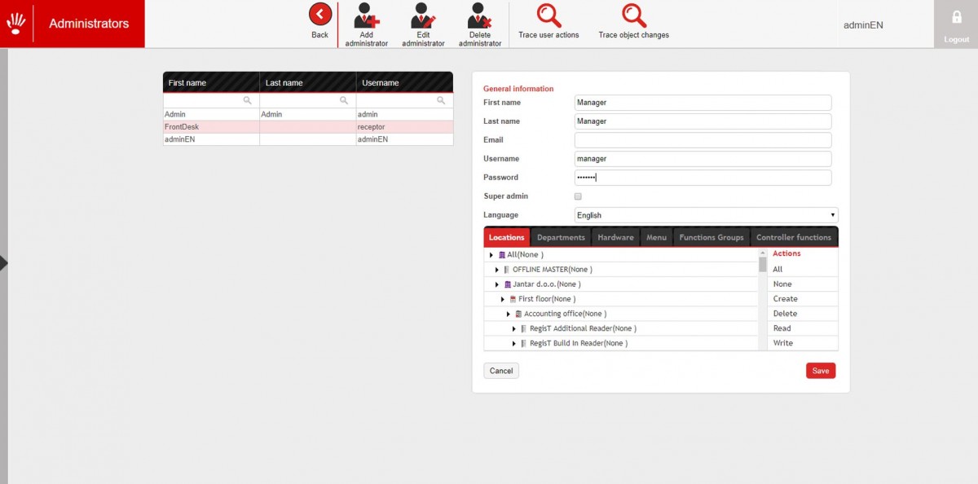
Task: Focus the Email input field
Action: pyautogui.click(x=703, y=140)
